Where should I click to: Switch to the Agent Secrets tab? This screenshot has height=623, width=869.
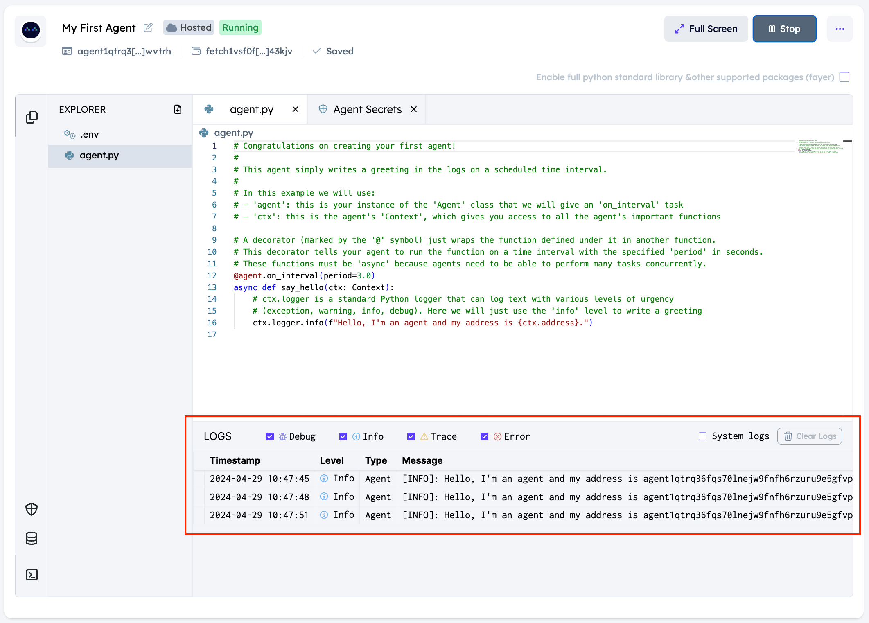click(x=367, y=109)
